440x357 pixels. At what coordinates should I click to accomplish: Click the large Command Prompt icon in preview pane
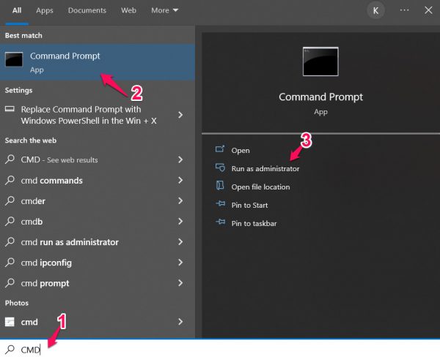coord(320,62)
